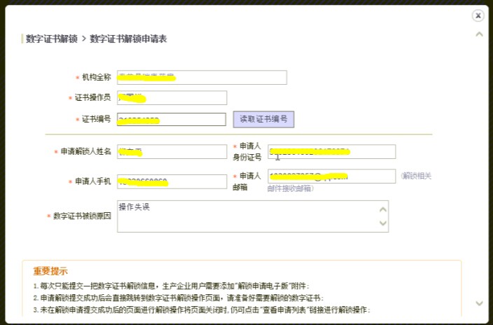Click the down arrow in the 数字证书被锁原因 textbox
Image resolution: width=493 pixels, height=325 pixels.
[382, 223]
